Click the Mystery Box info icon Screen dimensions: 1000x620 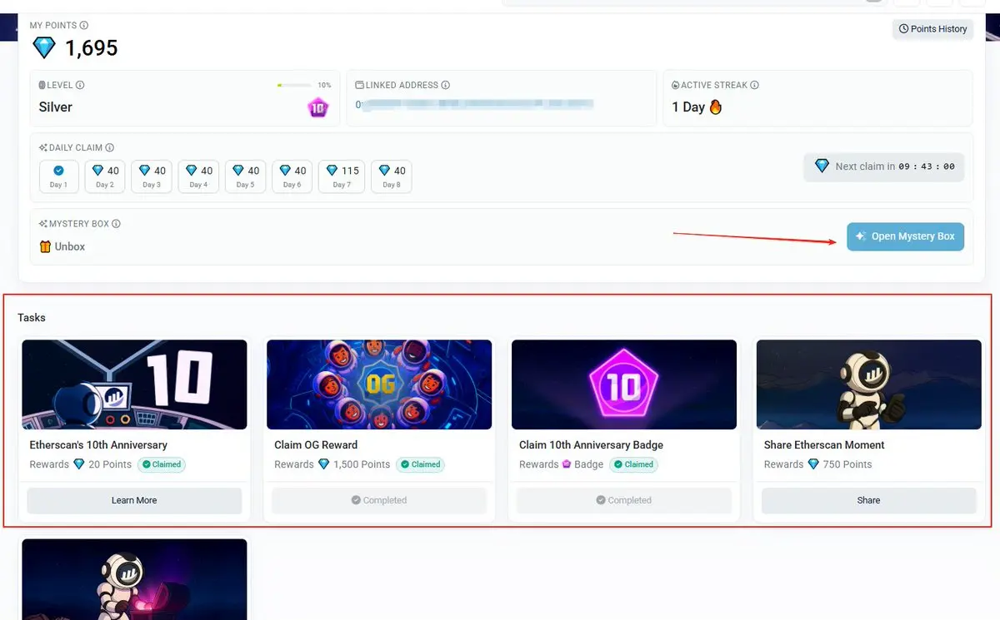117,224
